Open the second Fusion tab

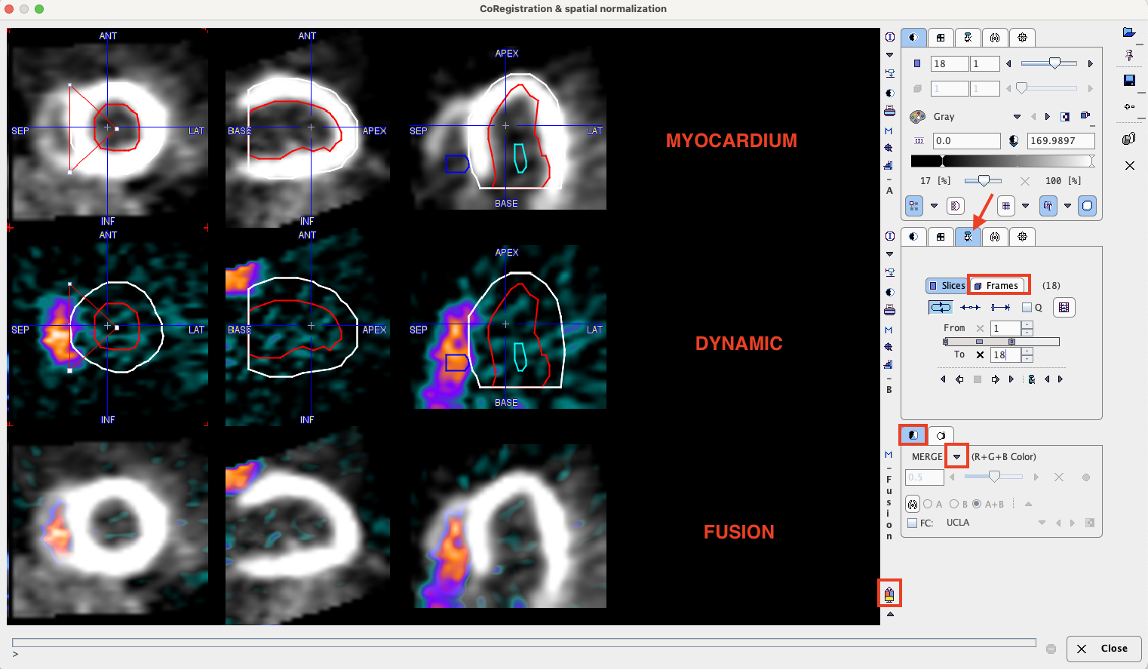941,435
